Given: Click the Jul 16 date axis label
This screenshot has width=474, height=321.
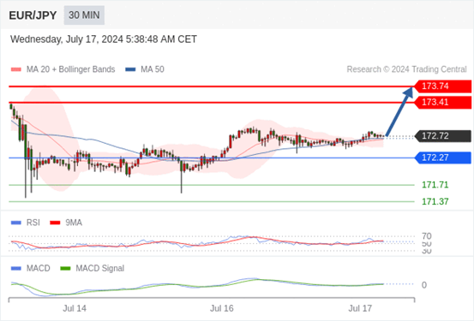Looking at the screenshot, I should click(x=222, y=309).
